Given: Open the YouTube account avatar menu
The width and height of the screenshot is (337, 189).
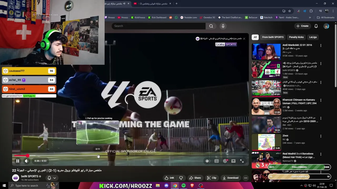Looking at the screenshot, I should point(326,26).
